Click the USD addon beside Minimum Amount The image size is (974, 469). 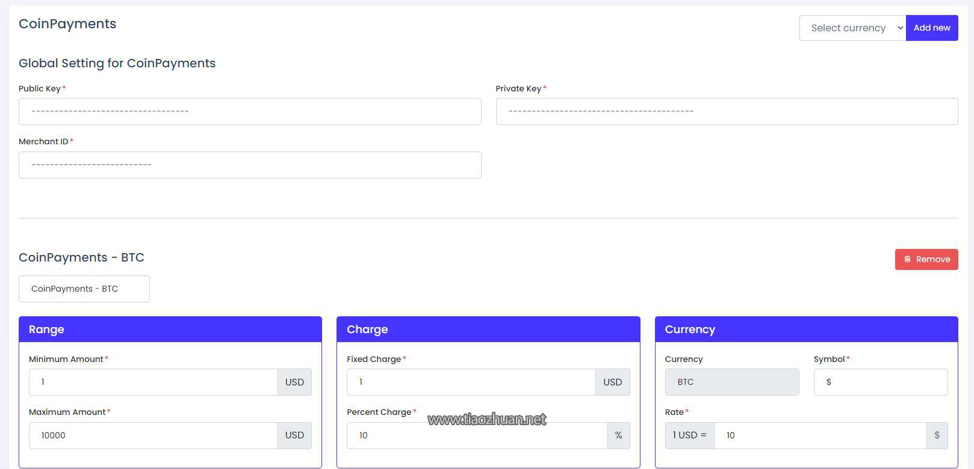[295, 382]
